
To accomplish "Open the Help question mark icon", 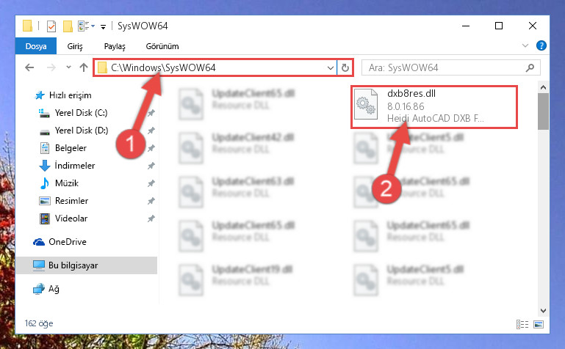I will (541, 45).
